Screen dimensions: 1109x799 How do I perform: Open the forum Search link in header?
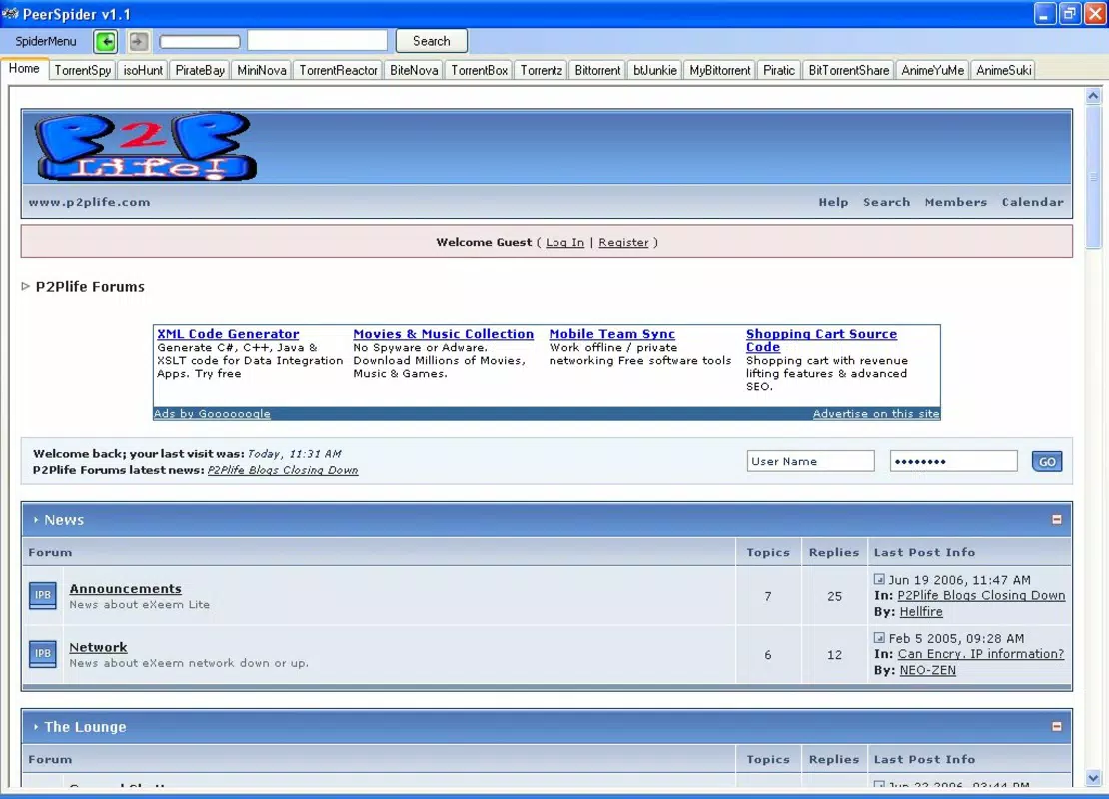click(886, 202)
